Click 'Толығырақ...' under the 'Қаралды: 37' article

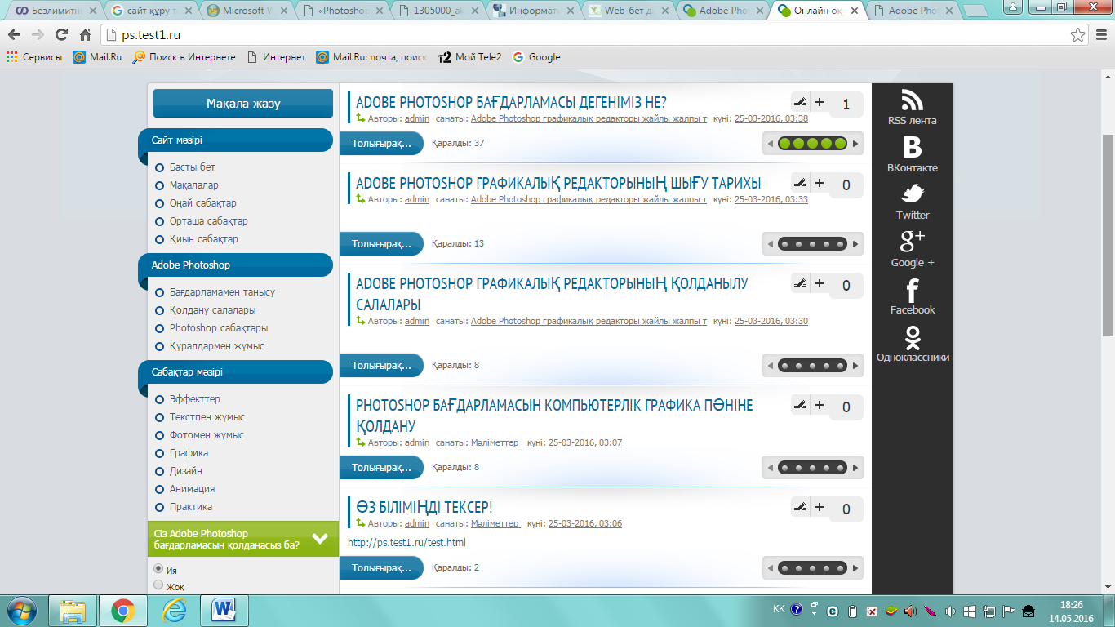coord(381,143)
